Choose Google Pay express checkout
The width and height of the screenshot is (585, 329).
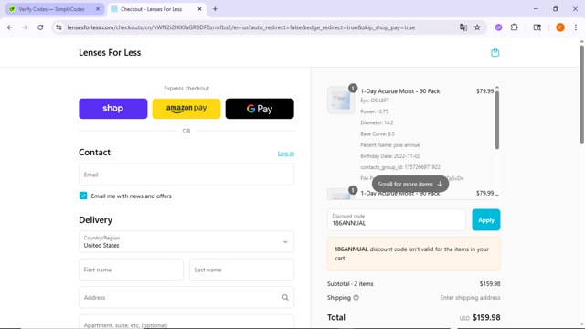coord(260,109)
